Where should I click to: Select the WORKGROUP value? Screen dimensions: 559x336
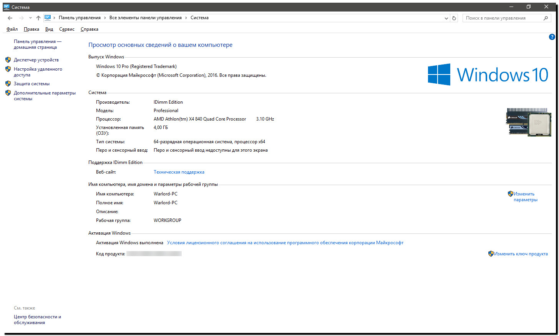[168, 220]
